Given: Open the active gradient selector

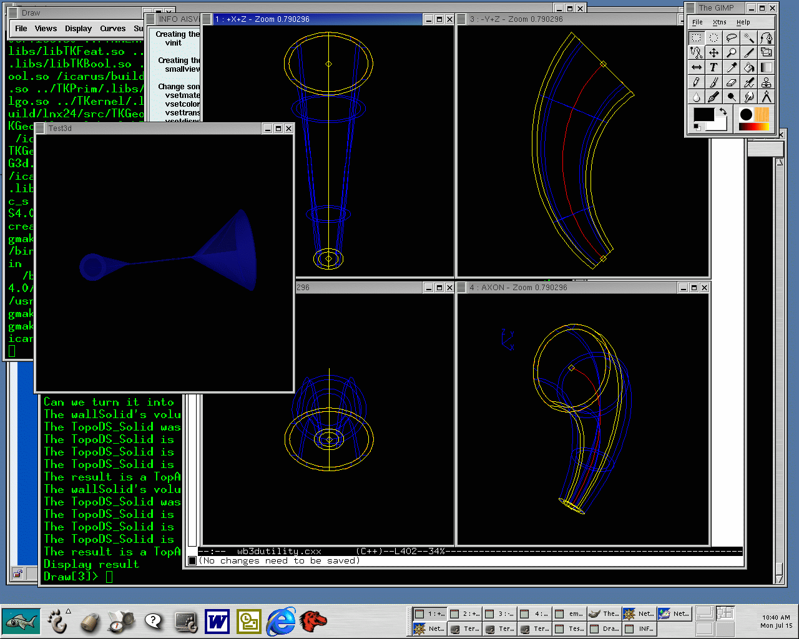Looking at the screenshot, I should click(x=753, y=127).
